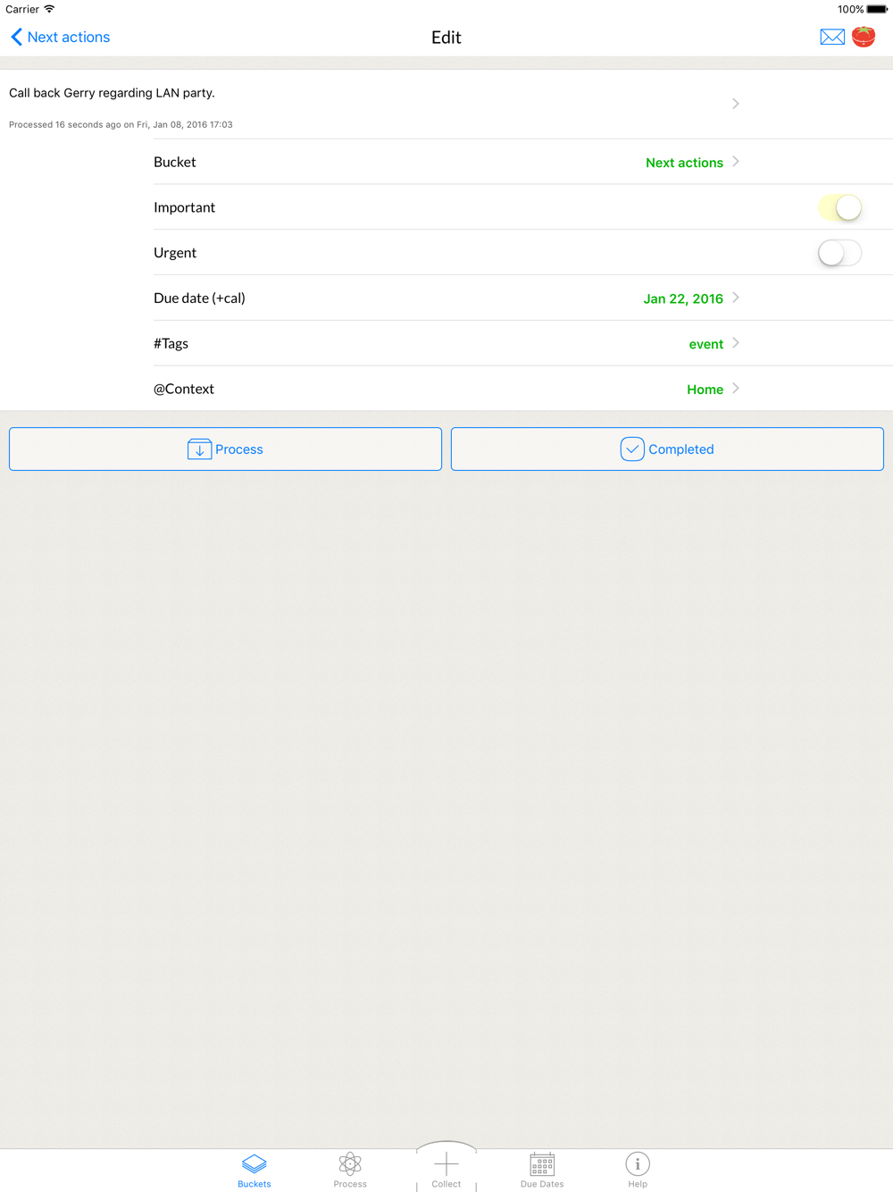Tap the checkmark icon on Completed
Screen dimensions: 893x1192
(632, 449)
